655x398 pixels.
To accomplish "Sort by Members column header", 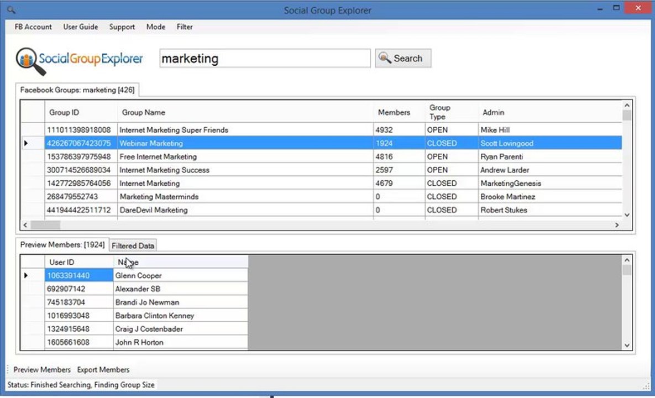I will [x=399, y=112].
